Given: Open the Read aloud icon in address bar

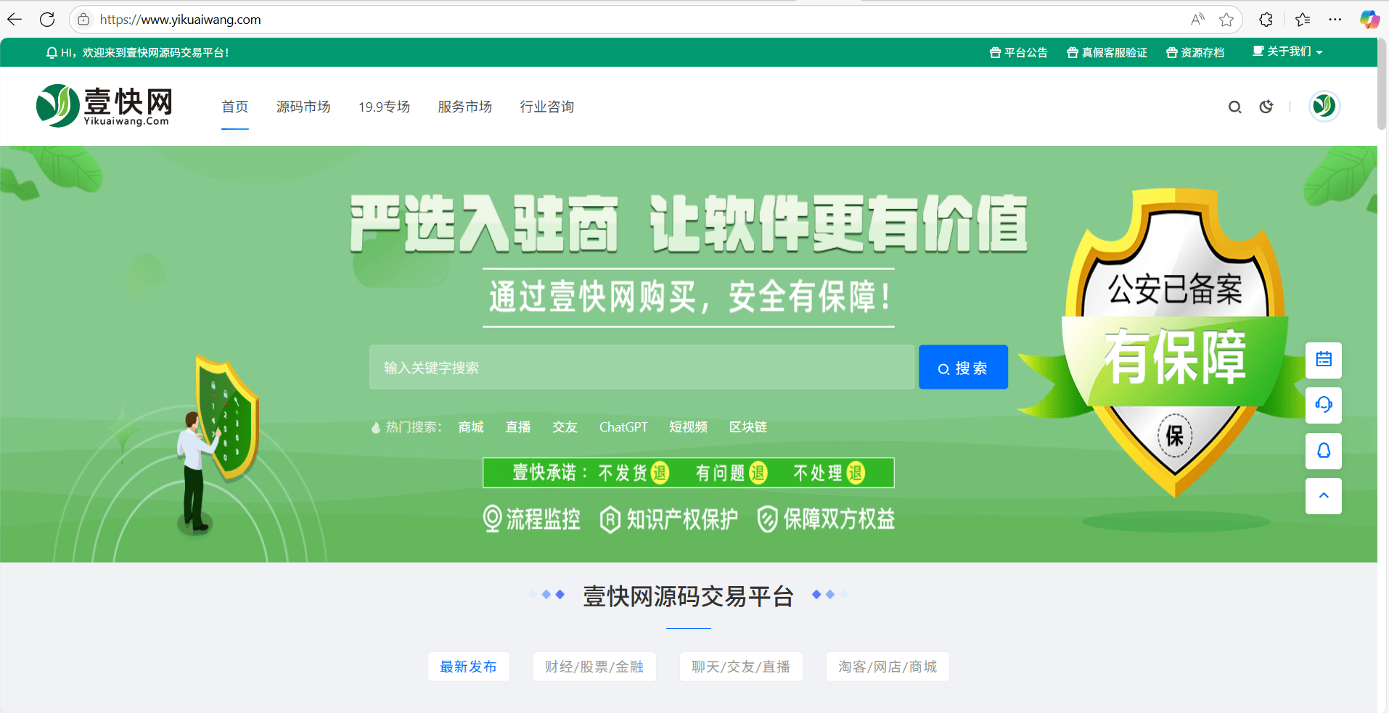Looking at the screenshot, I should point(1197,20).
